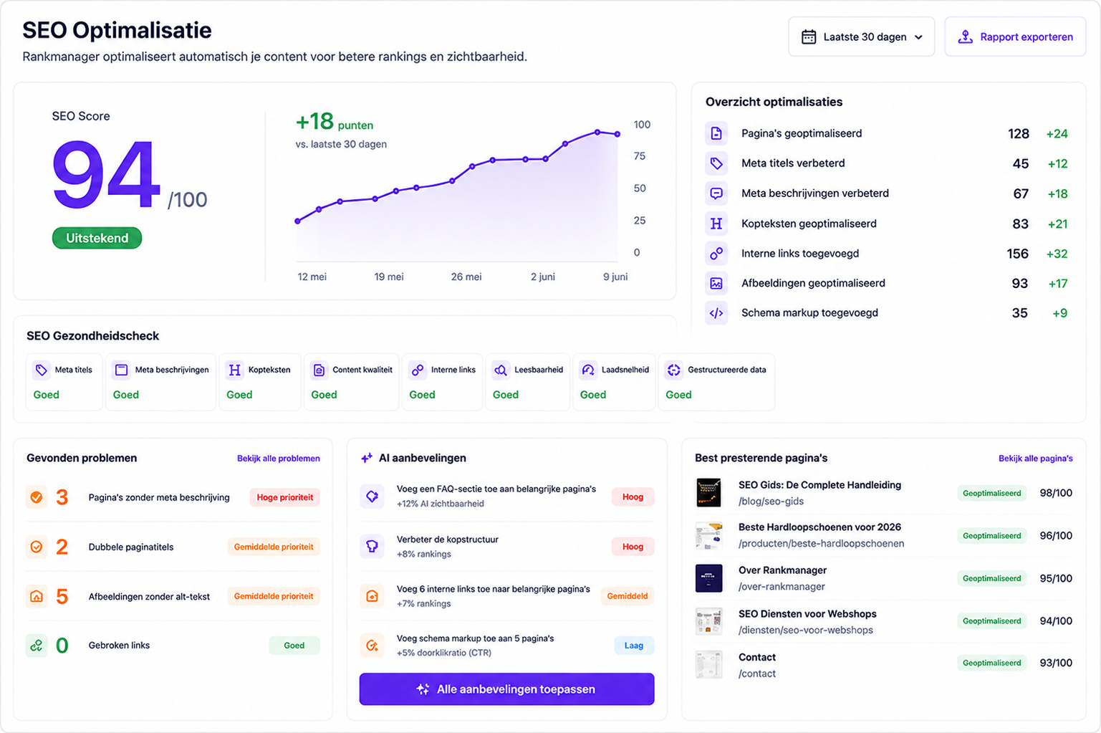Open the Over Rankmanager page thumbnail
Viewport: 1101px width, 733px height.
[709, 578]
